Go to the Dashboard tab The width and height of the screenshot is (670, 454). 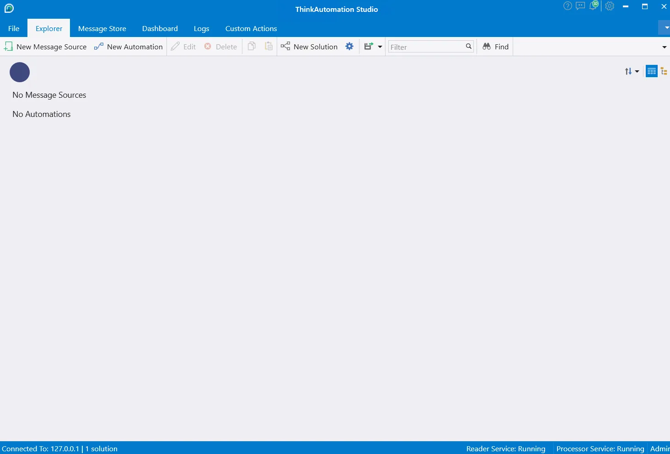[x=160, y=28]
